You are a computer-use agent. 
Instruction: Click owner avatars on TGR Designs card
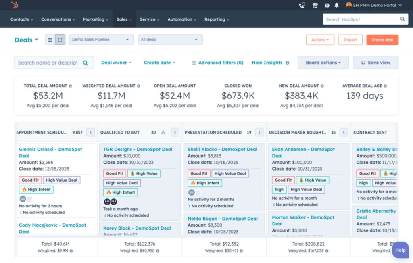click(111, 202)
